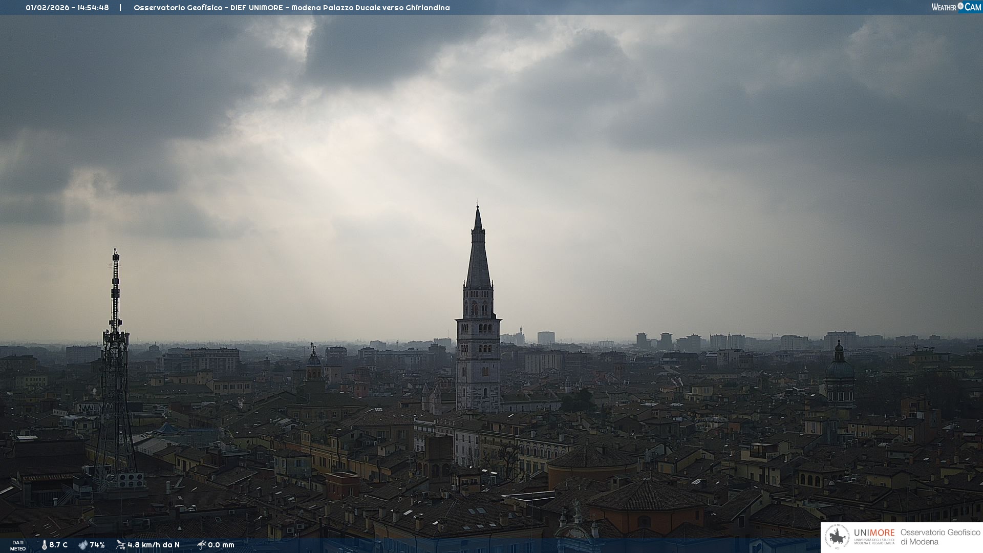983x553 pixels.
Task: Click the UNIMORE logo text
Action: [874, 533]
